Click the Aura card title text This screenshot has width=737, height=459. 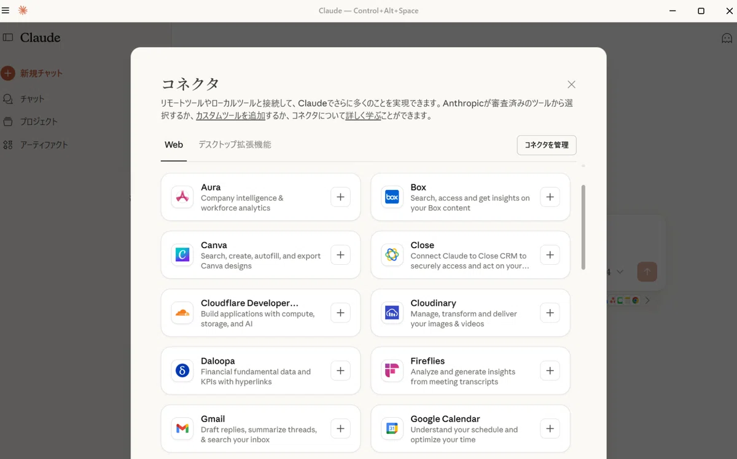pos(211,187)
